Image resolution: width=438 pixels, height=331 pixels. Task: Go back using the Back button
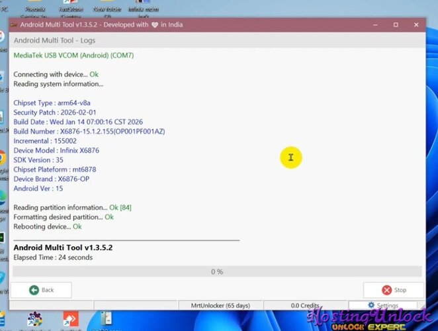[41, 290]
